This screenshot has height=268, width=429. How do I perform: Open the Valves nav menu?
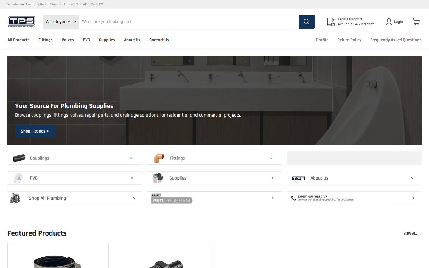click(68, 40)
